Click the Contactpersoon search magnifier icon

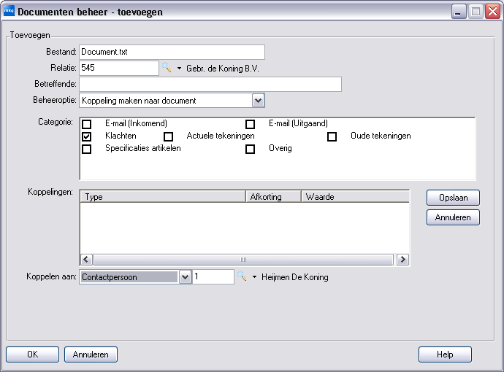242,276
